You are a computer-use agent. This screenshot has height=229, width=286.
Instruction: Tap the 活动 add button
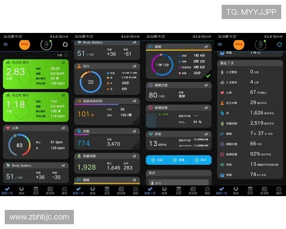[157, 160]
